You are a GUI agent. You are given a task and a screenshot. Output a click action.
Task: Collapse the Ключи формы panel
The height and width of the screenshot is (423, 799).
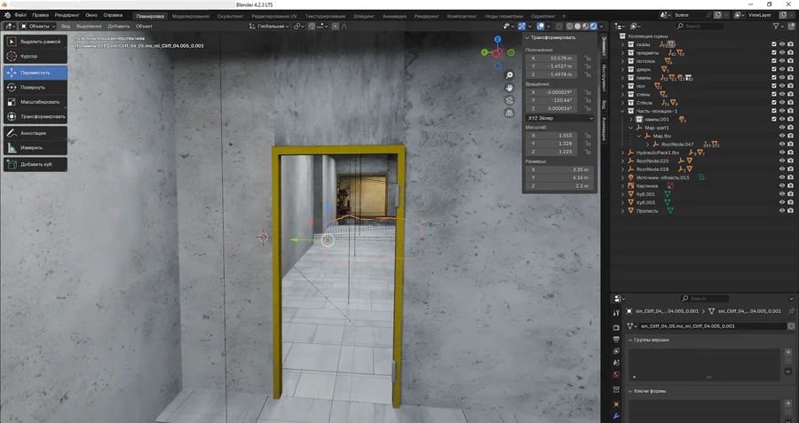[630, 391]
